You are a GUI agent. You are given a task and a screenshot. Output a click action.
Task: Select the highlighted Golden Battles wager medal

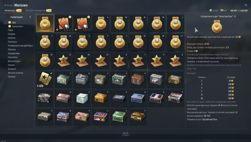point(45,23)
